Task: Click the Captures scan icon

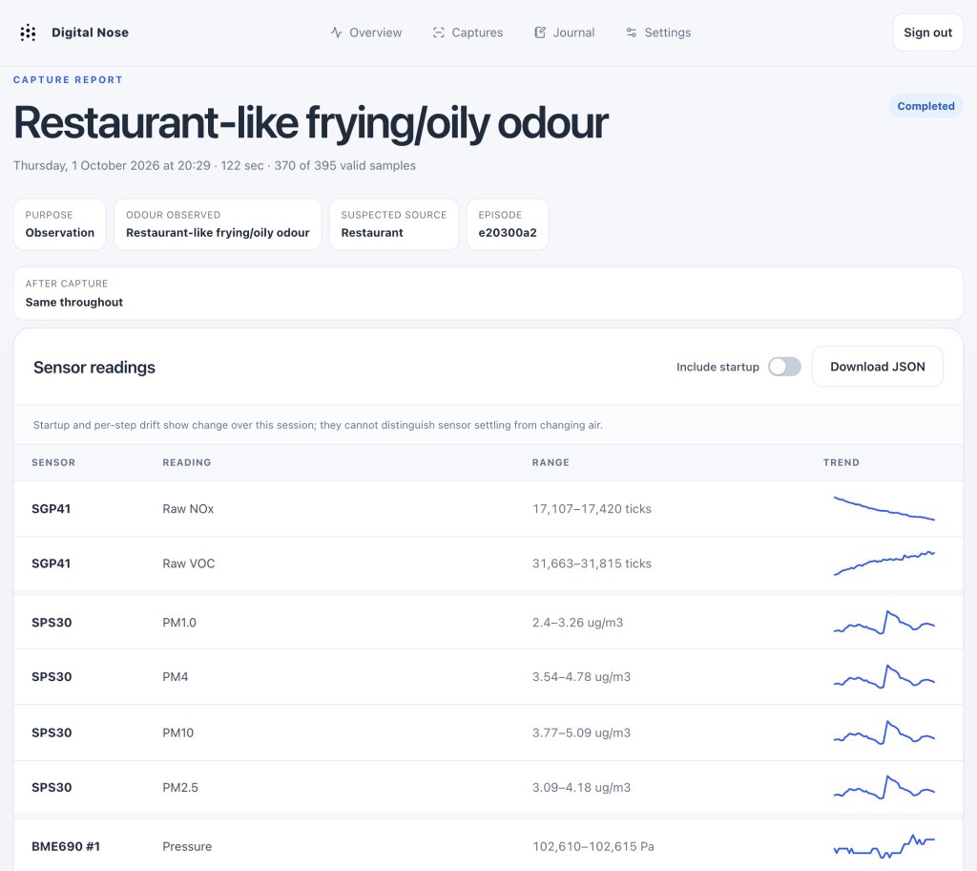Action: coord(439,32)
